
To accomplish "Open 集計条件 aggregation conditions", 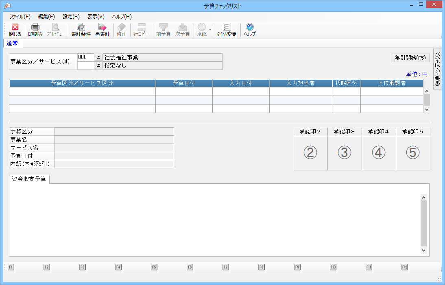I will (81, 30).
